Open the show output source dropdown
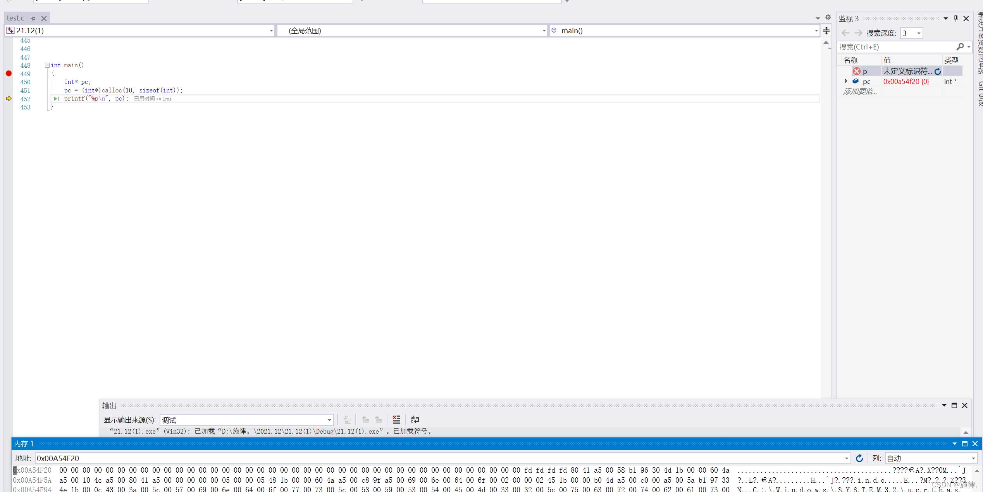The width and height of the screenshot is (983, 492). coord(329,420)
